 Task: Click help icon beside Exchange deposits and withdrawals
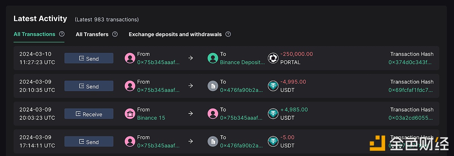click(x=228, y=34)
